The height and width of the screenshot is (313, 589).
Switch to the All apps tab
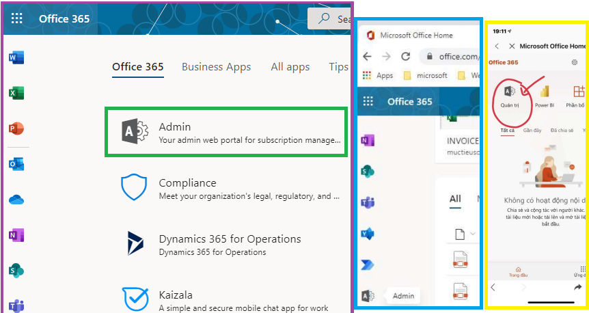[290, 67]
